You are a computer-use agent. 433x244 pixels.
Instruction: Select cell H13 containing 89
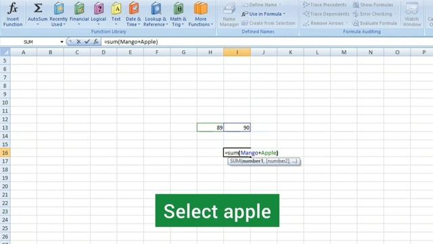pyautogui.click(x=210, y=127)
